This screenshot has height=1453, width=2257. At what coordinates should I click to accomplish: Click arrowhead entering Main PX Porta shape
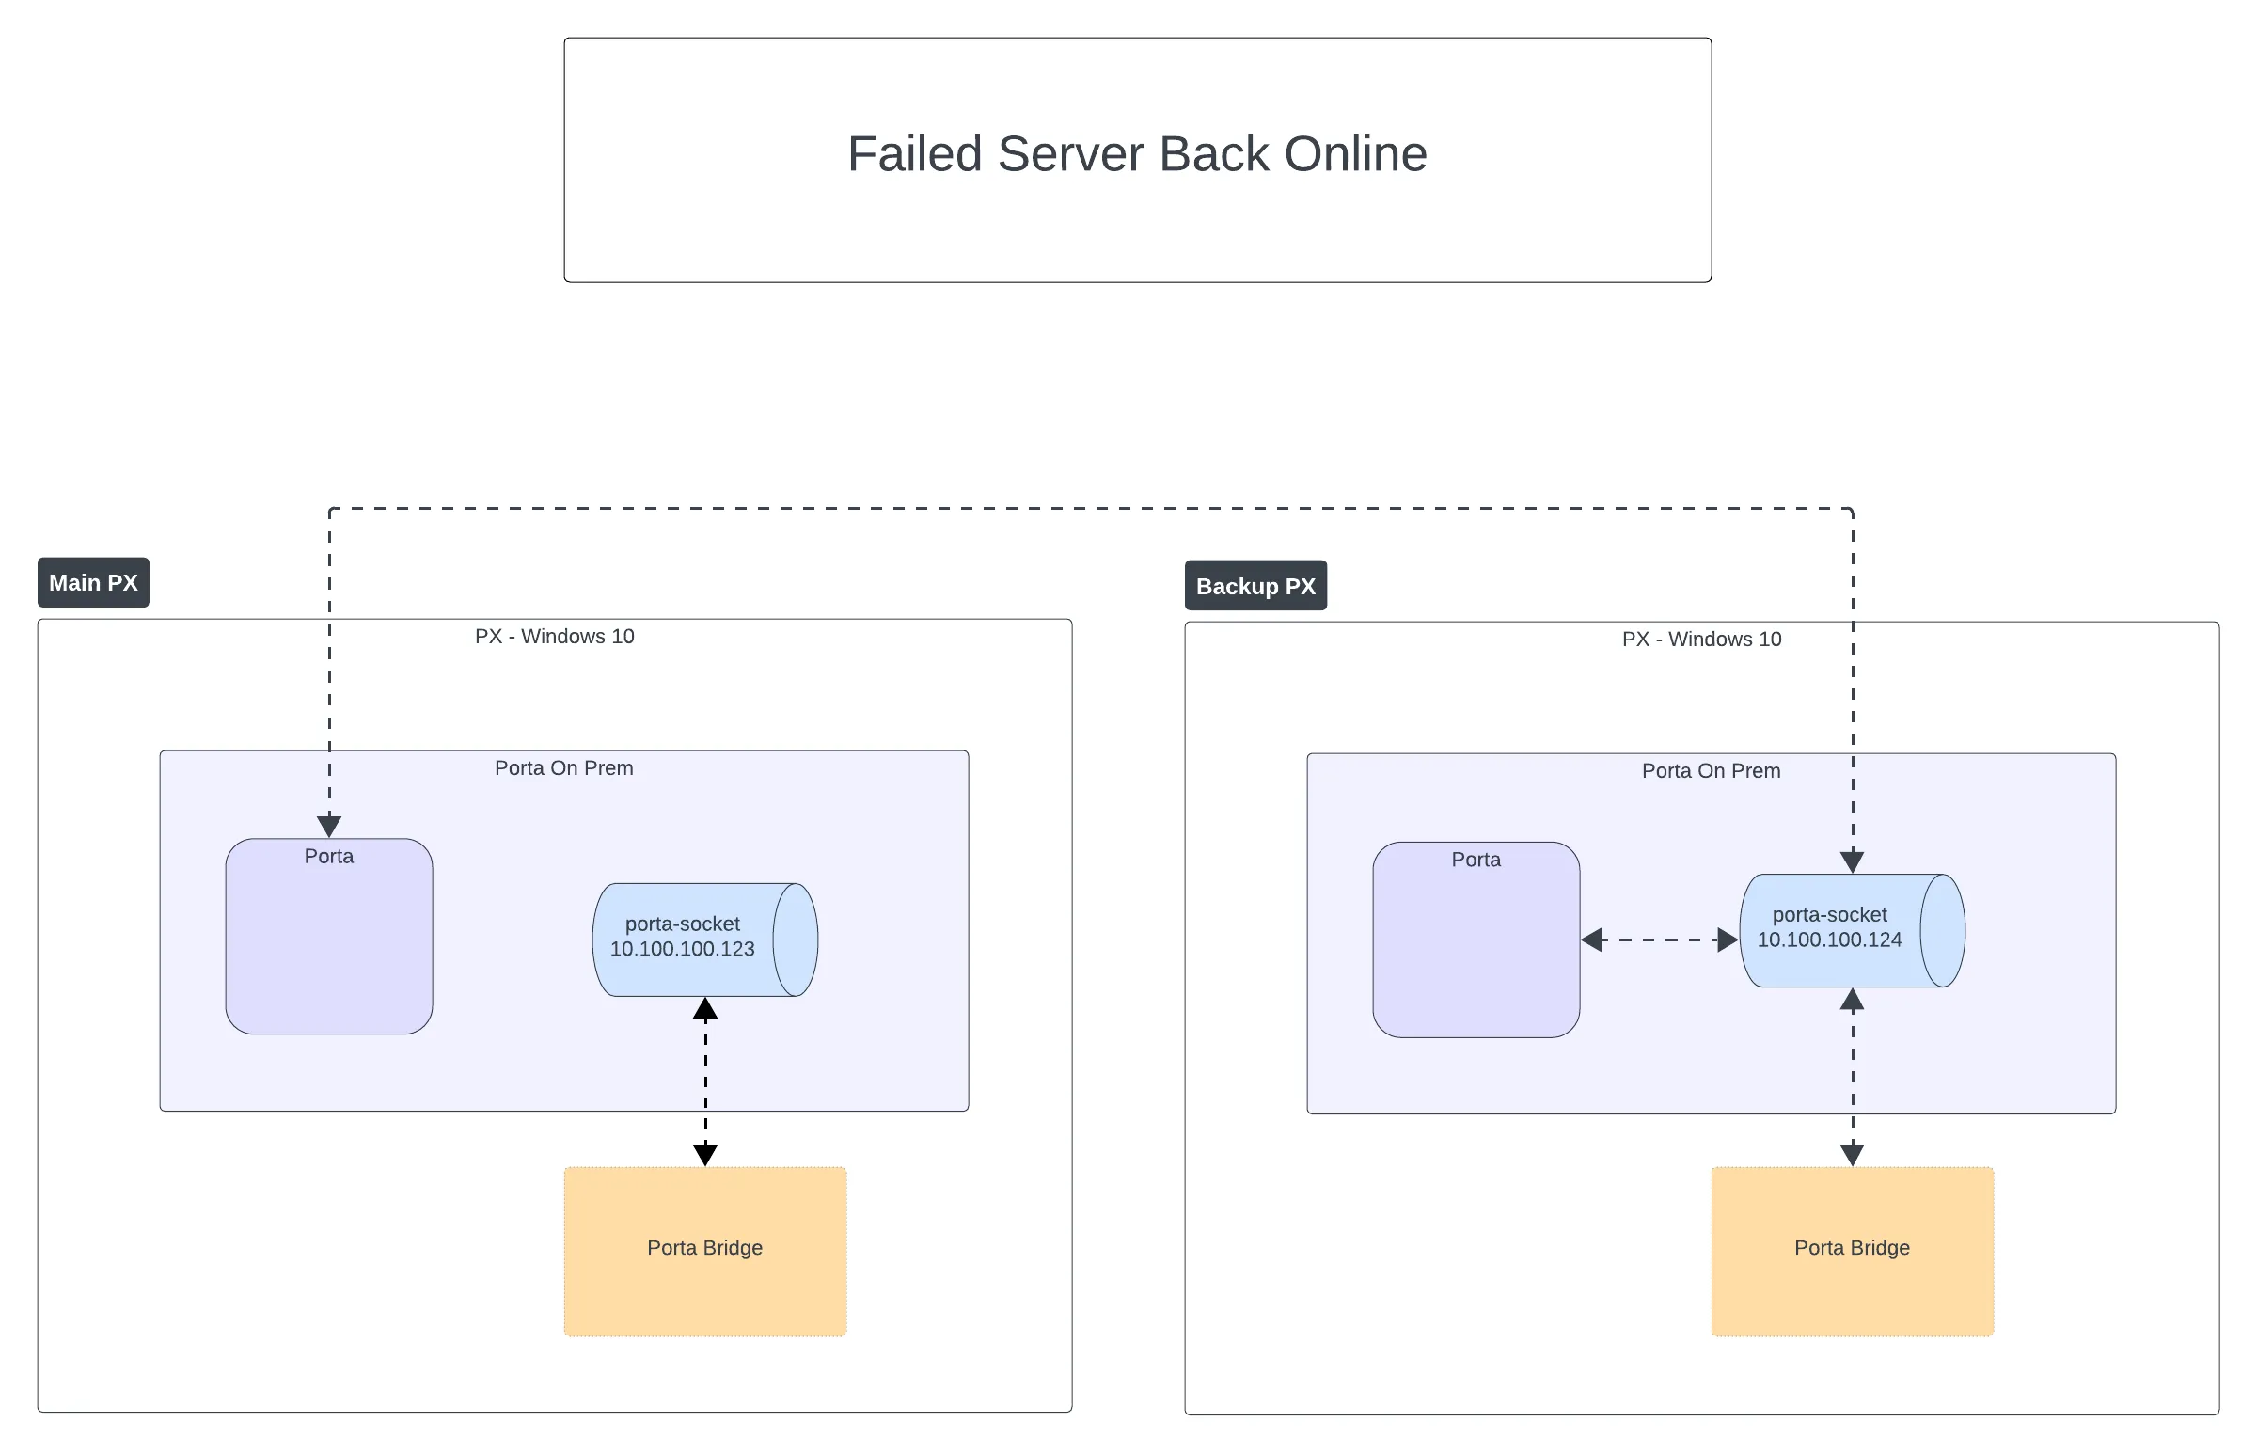click(x=328, y=826)
